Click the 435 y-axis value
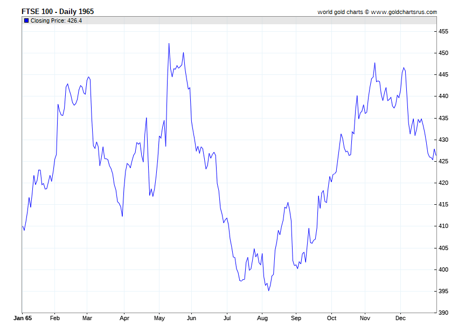458x332 pixels. tap(443, 118)
